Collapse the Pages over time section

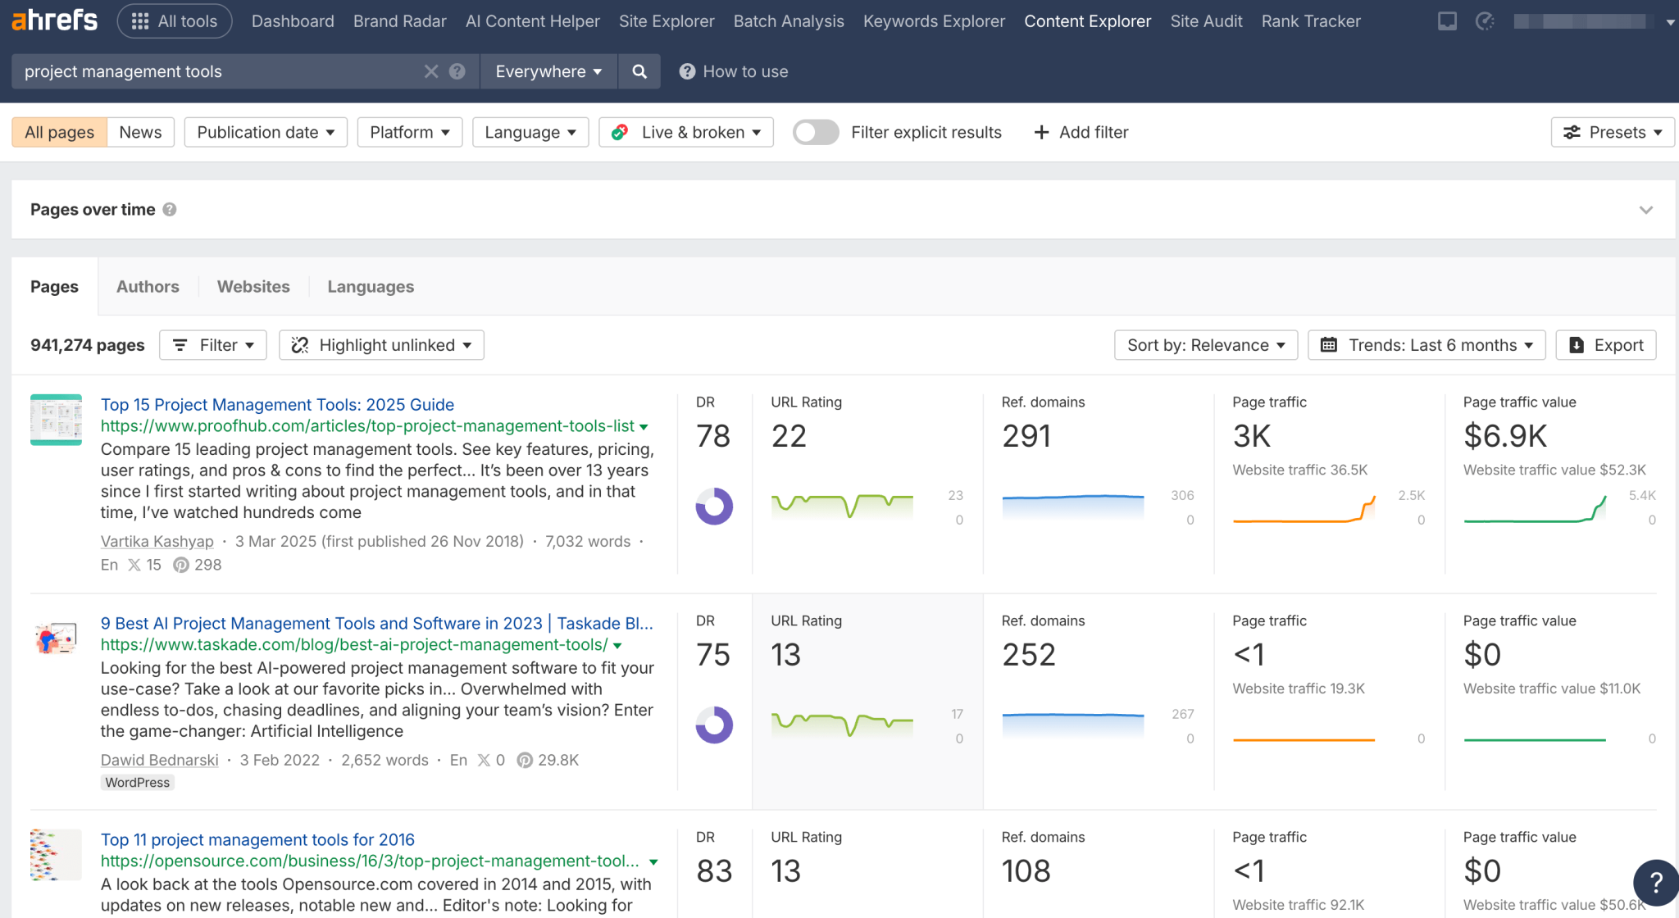pyautogui.click(x=1646, y=209)
